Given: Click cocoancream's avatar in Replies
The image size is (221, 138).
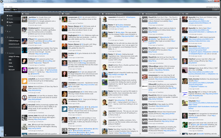Looking at the screenshot, I should click(x=64, y=19).
